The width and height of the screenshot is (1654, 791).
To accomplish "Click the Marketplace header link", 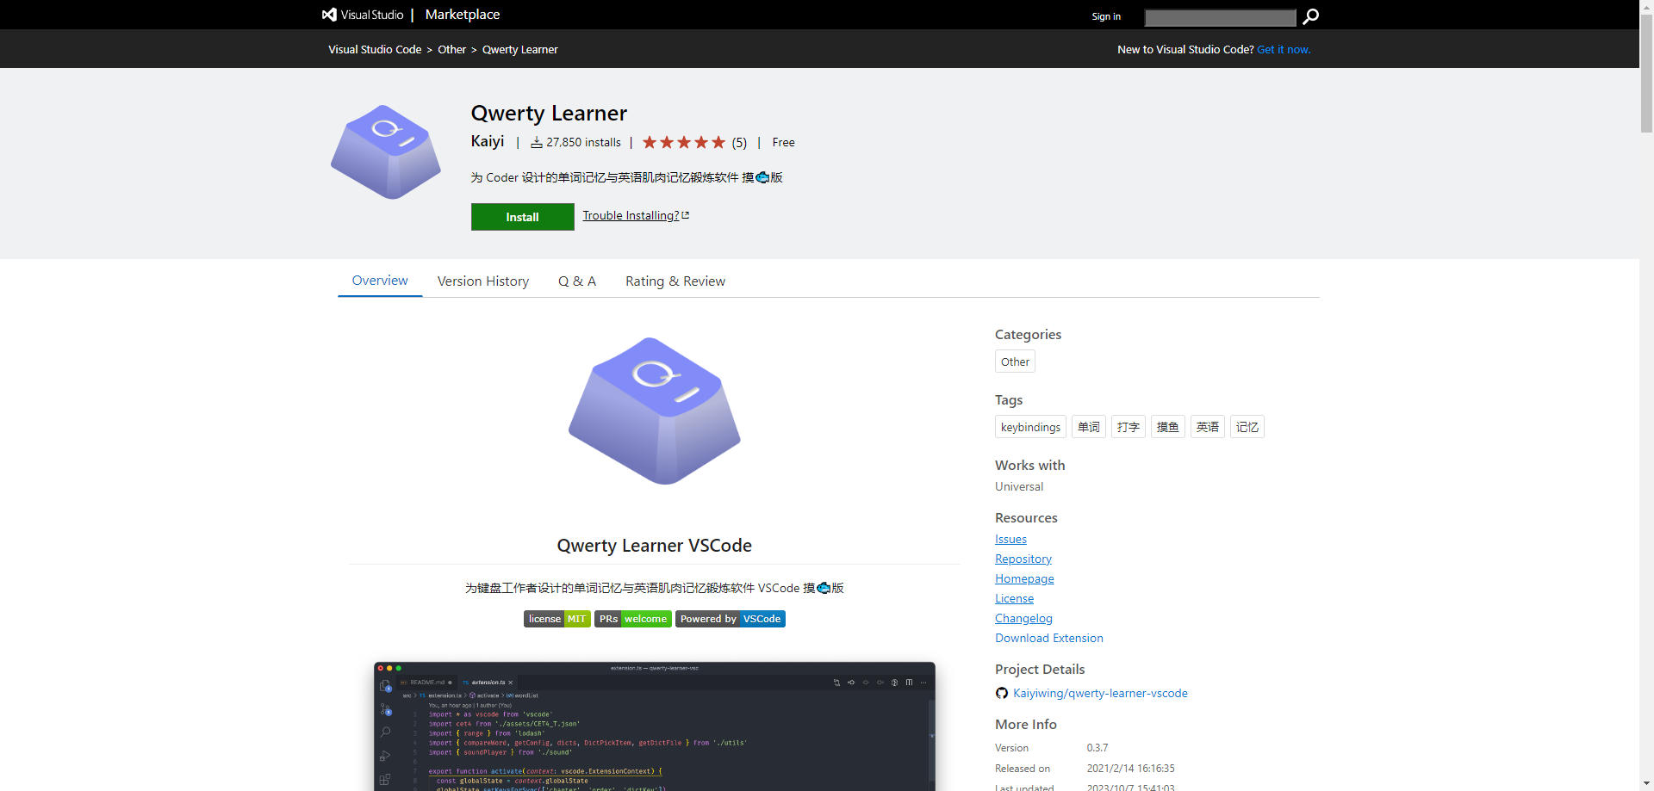I will point(463,15).
